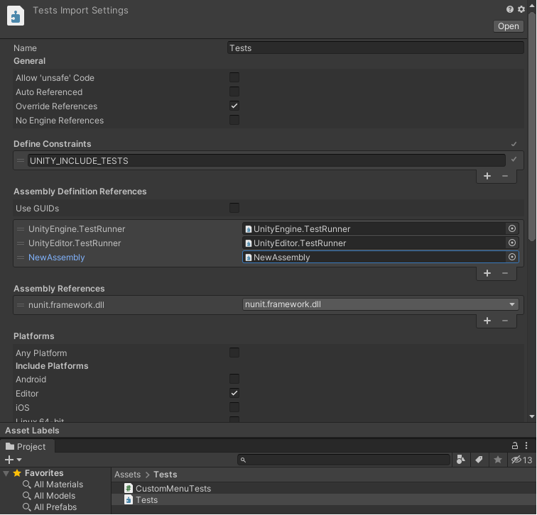Toggle Any Platform checkbox
Image resolution: width=537 pixels, height=515 pixels.
pyautogui.click(x=234, y=353)
